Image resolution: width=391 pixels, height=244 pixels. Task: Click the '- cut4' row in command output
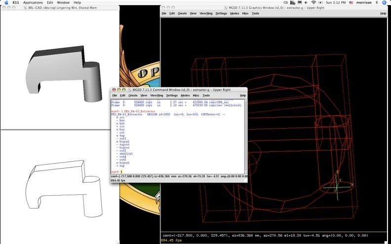(x=121, y=157)
